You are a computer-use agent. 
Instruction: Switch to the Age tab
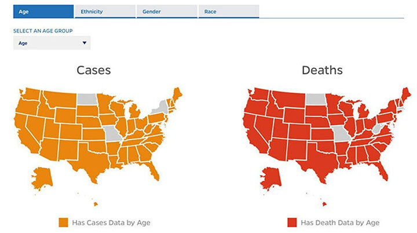43,12
